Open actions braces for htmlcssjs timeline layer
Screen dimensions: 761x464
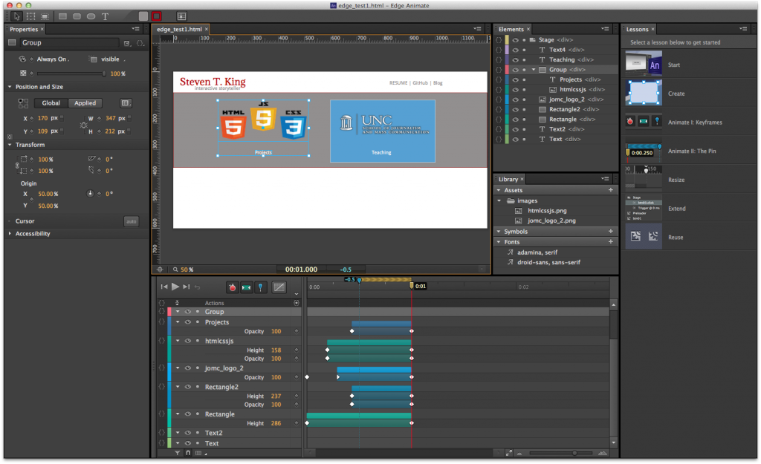coord(161,341)
